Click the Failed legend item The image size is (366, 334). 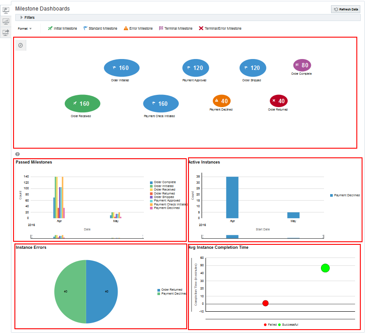tap(270, 325)
